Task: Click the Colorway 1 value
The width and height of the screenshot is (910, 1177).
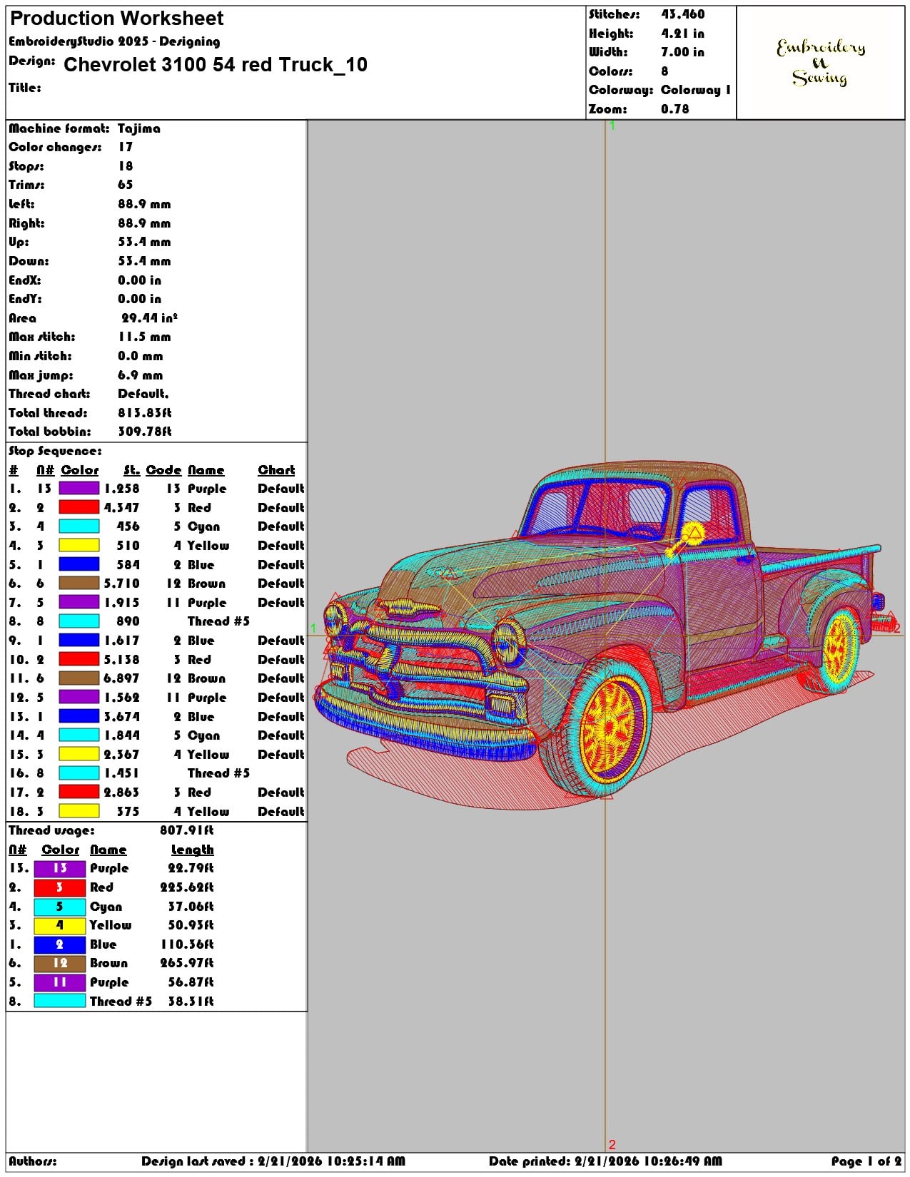Action: tap(696, 90)
